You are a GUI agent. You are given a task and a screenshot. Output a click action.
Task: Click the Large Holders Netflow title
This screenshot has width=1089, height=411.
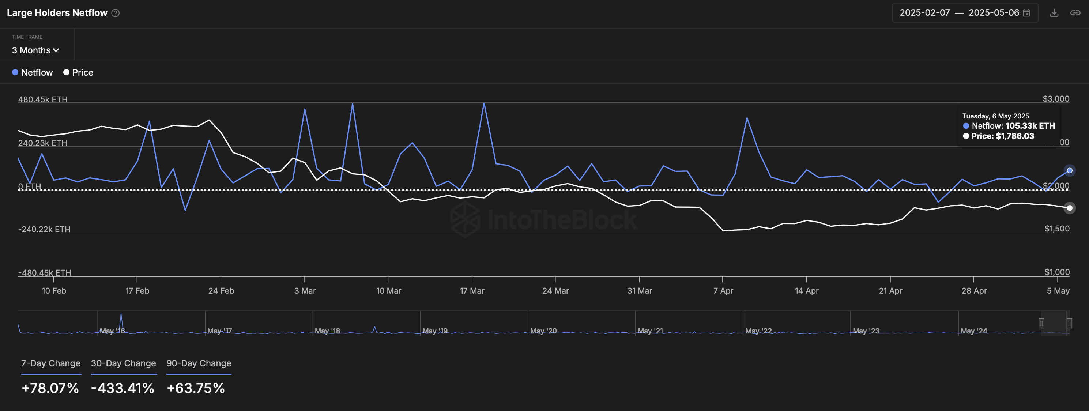pos(57,13)
